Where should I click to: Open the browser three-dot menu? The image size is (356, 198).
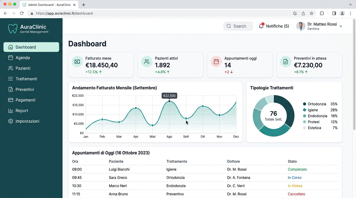[x=351, y=13]
